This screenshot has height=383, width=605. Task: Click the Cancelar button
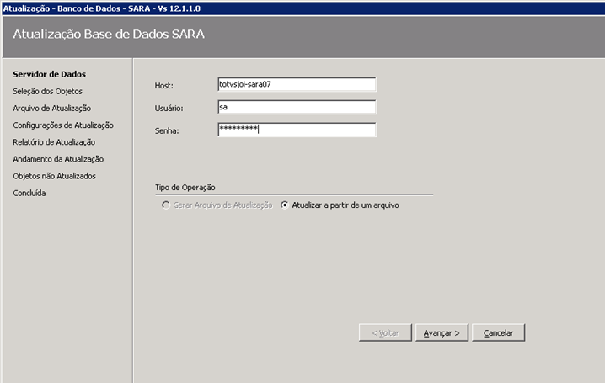pos(499,332)
